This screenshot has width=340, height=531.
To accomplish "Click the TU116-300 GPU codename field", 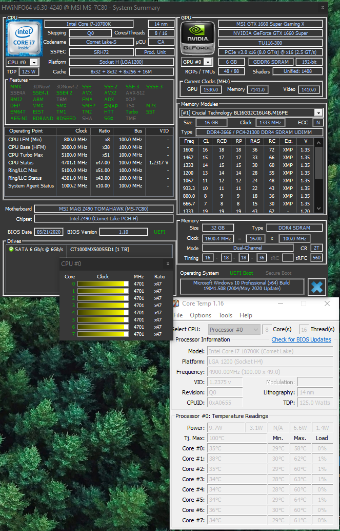I will pos(270,43).
